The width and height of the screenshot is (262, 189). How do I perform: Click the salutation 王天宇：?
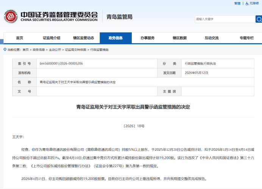tap(18, 137)
